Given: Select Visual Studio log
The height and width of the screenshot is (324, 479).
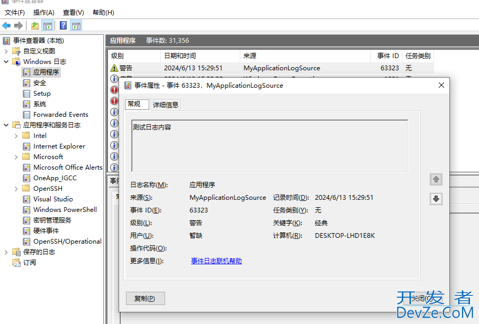Looking at the screenshot, I should [x=53, y=199].
